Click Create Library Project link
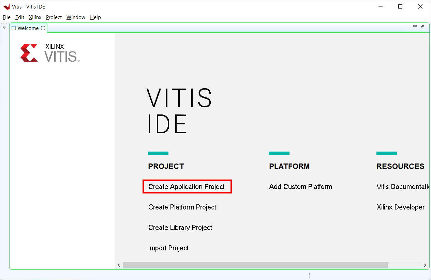Screen dimensions: 431x280 [180, 228]
